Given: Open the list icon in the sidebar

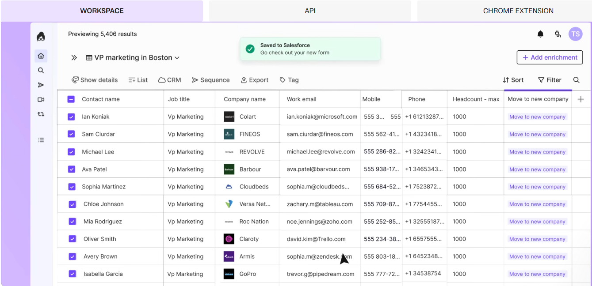Looking at the screenshot, I should [41, 140].
